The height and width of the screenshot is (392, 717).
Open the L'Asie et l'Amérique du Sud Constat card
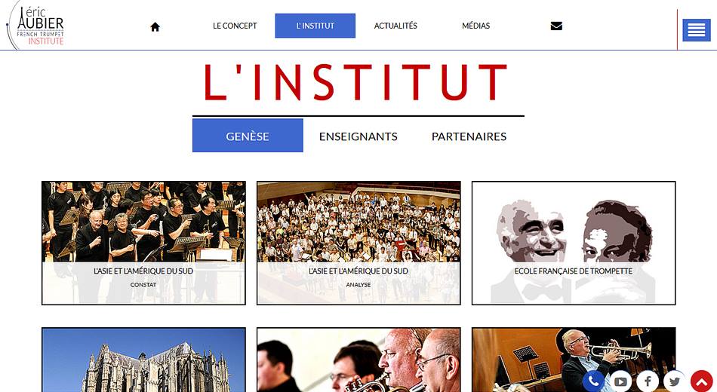point(143,243)
